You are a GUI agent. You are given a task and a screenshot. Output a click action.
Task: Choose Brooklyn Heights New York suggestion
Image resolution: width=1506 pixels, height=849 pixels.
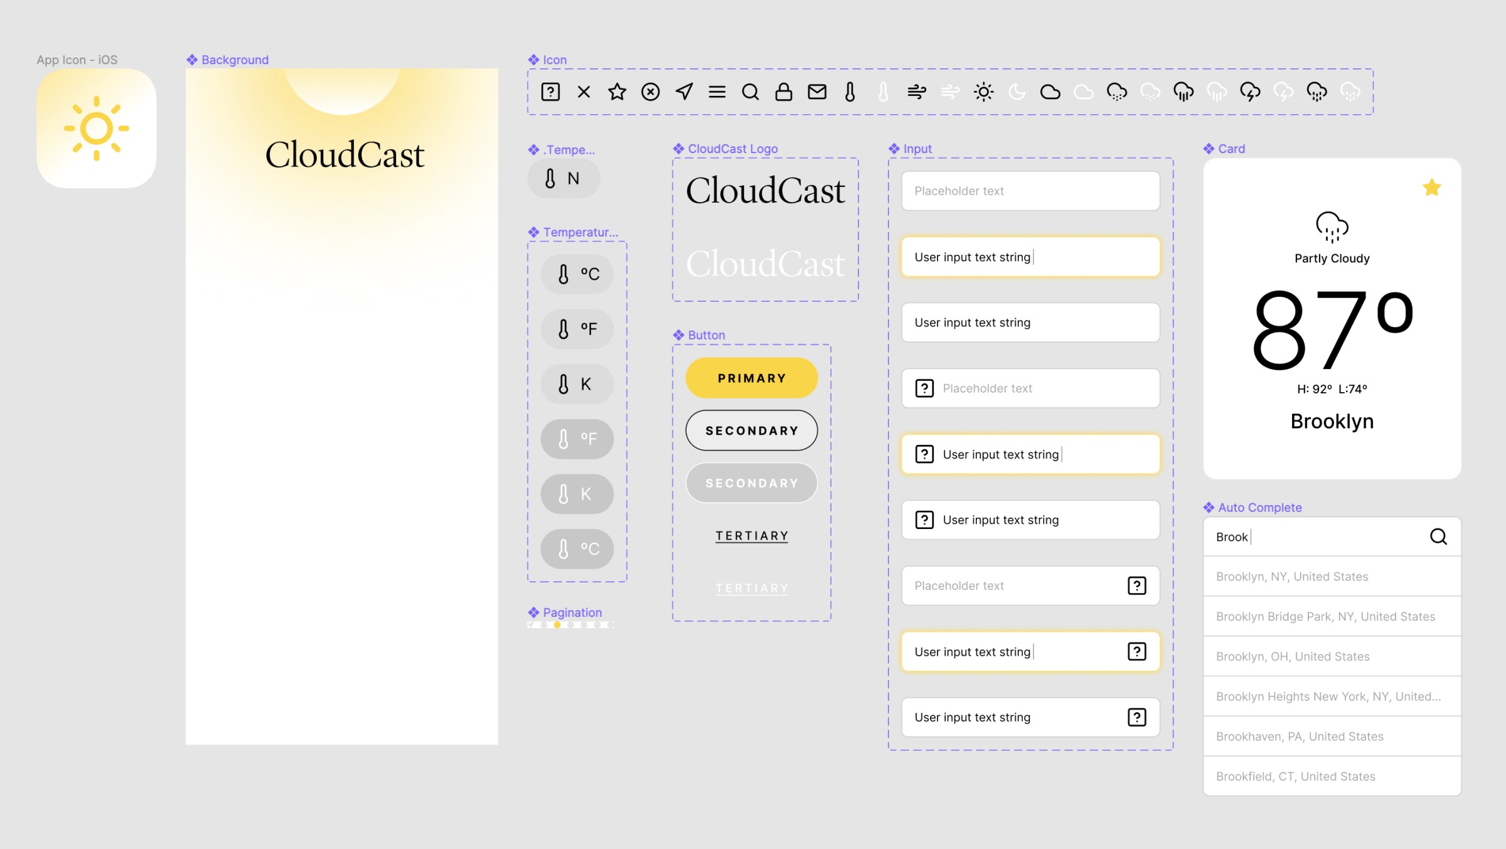(x=1332, y=697)
